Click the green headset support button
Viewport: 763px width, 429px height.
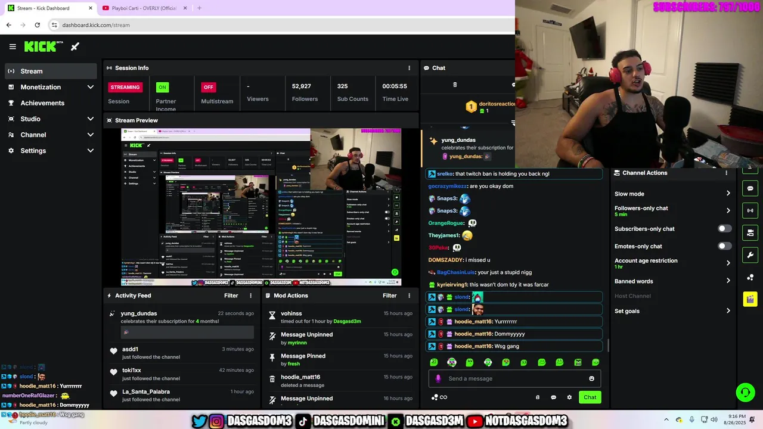pyautogui.click(x=745, y=392)
